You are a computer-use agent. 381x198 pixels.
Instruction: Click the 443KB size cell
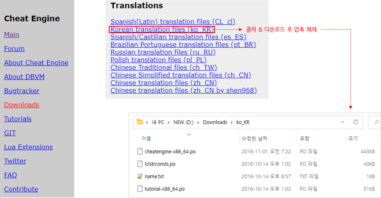pyautogui.click(x=368, y=152)
